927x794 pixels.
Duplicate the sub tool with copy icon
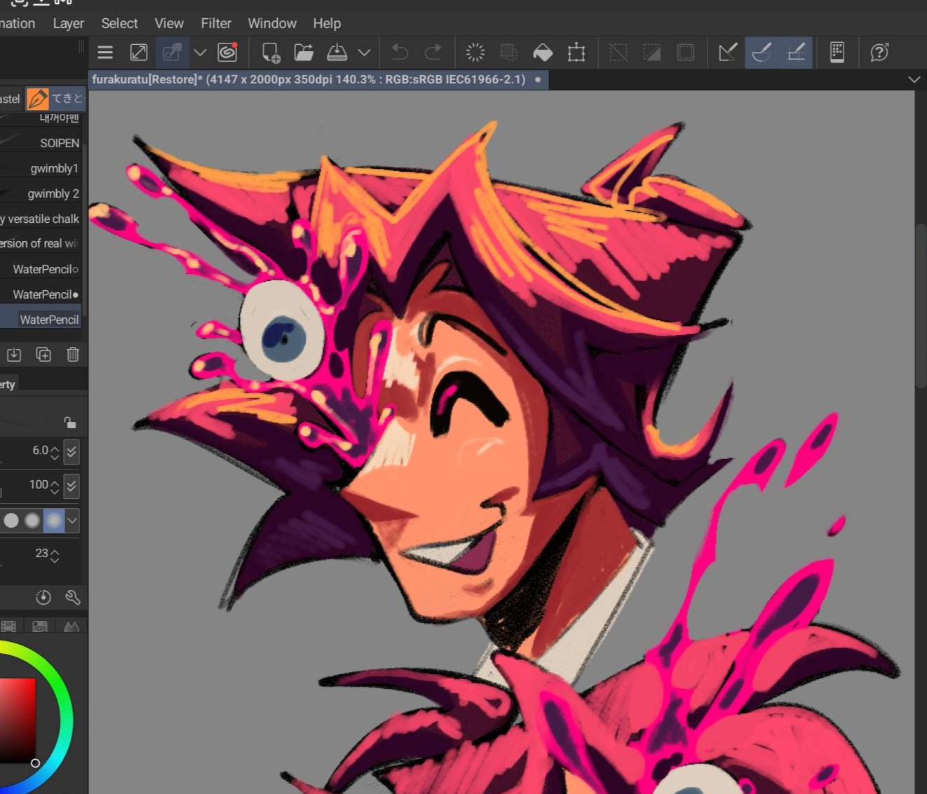pyautogui.click(x=43, y=355)
